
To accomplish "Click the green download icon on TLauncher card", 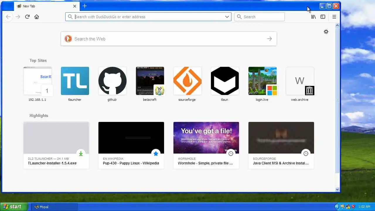I will 81,154.
